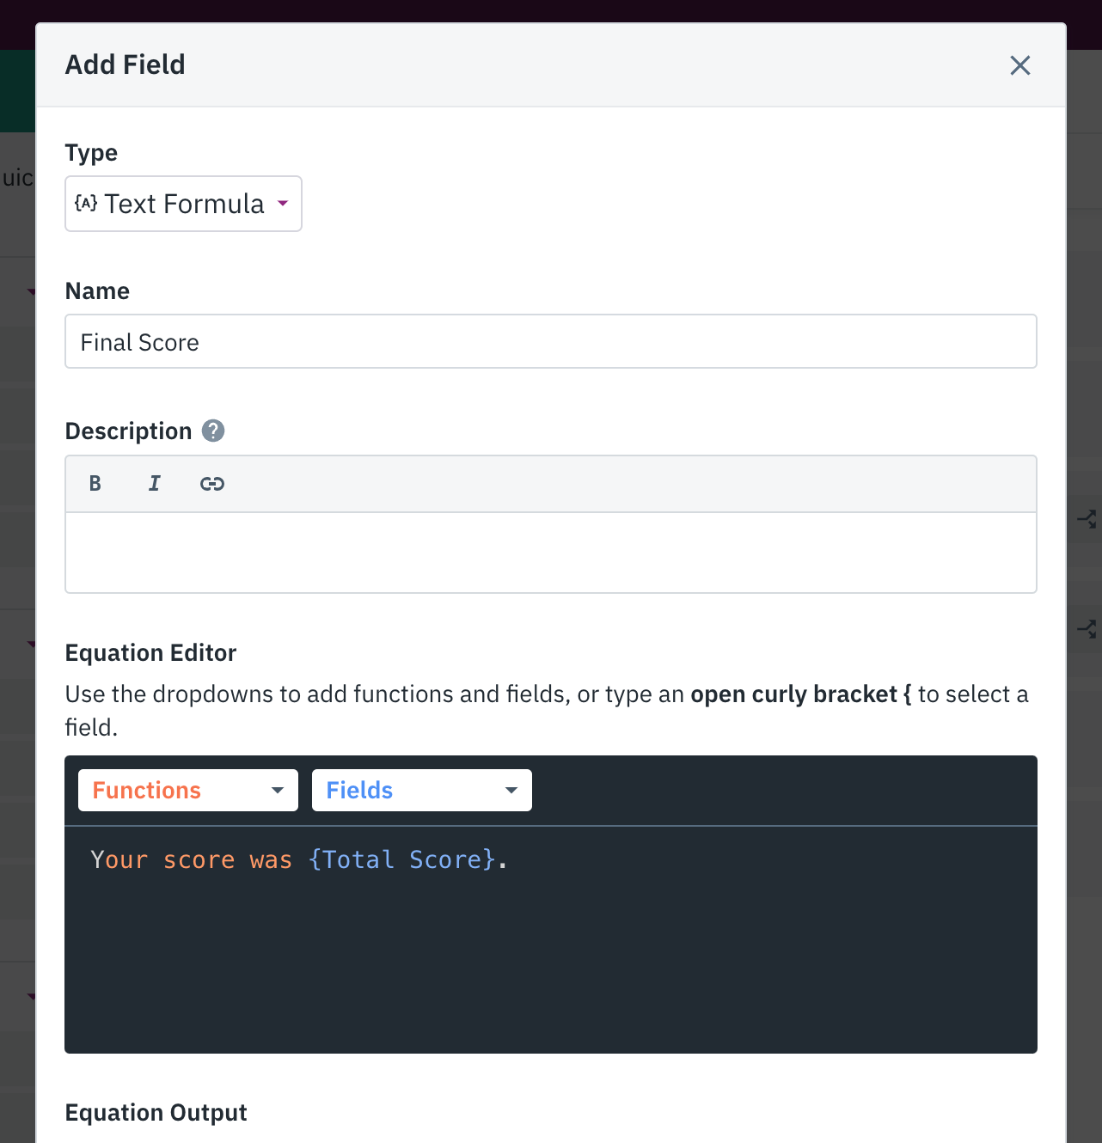Expand the field header triangle behind the dialog
The height and width of the screenshot is (1143, 1102).
click(30, 292)
